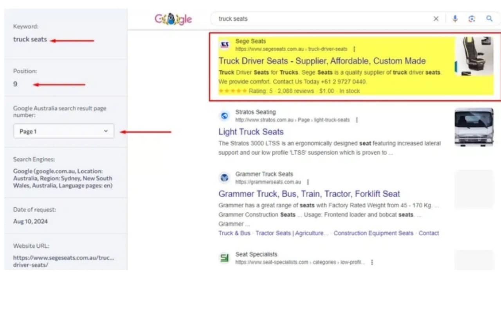Open options menu beside Seat Specialists URL

pos(372,263)
